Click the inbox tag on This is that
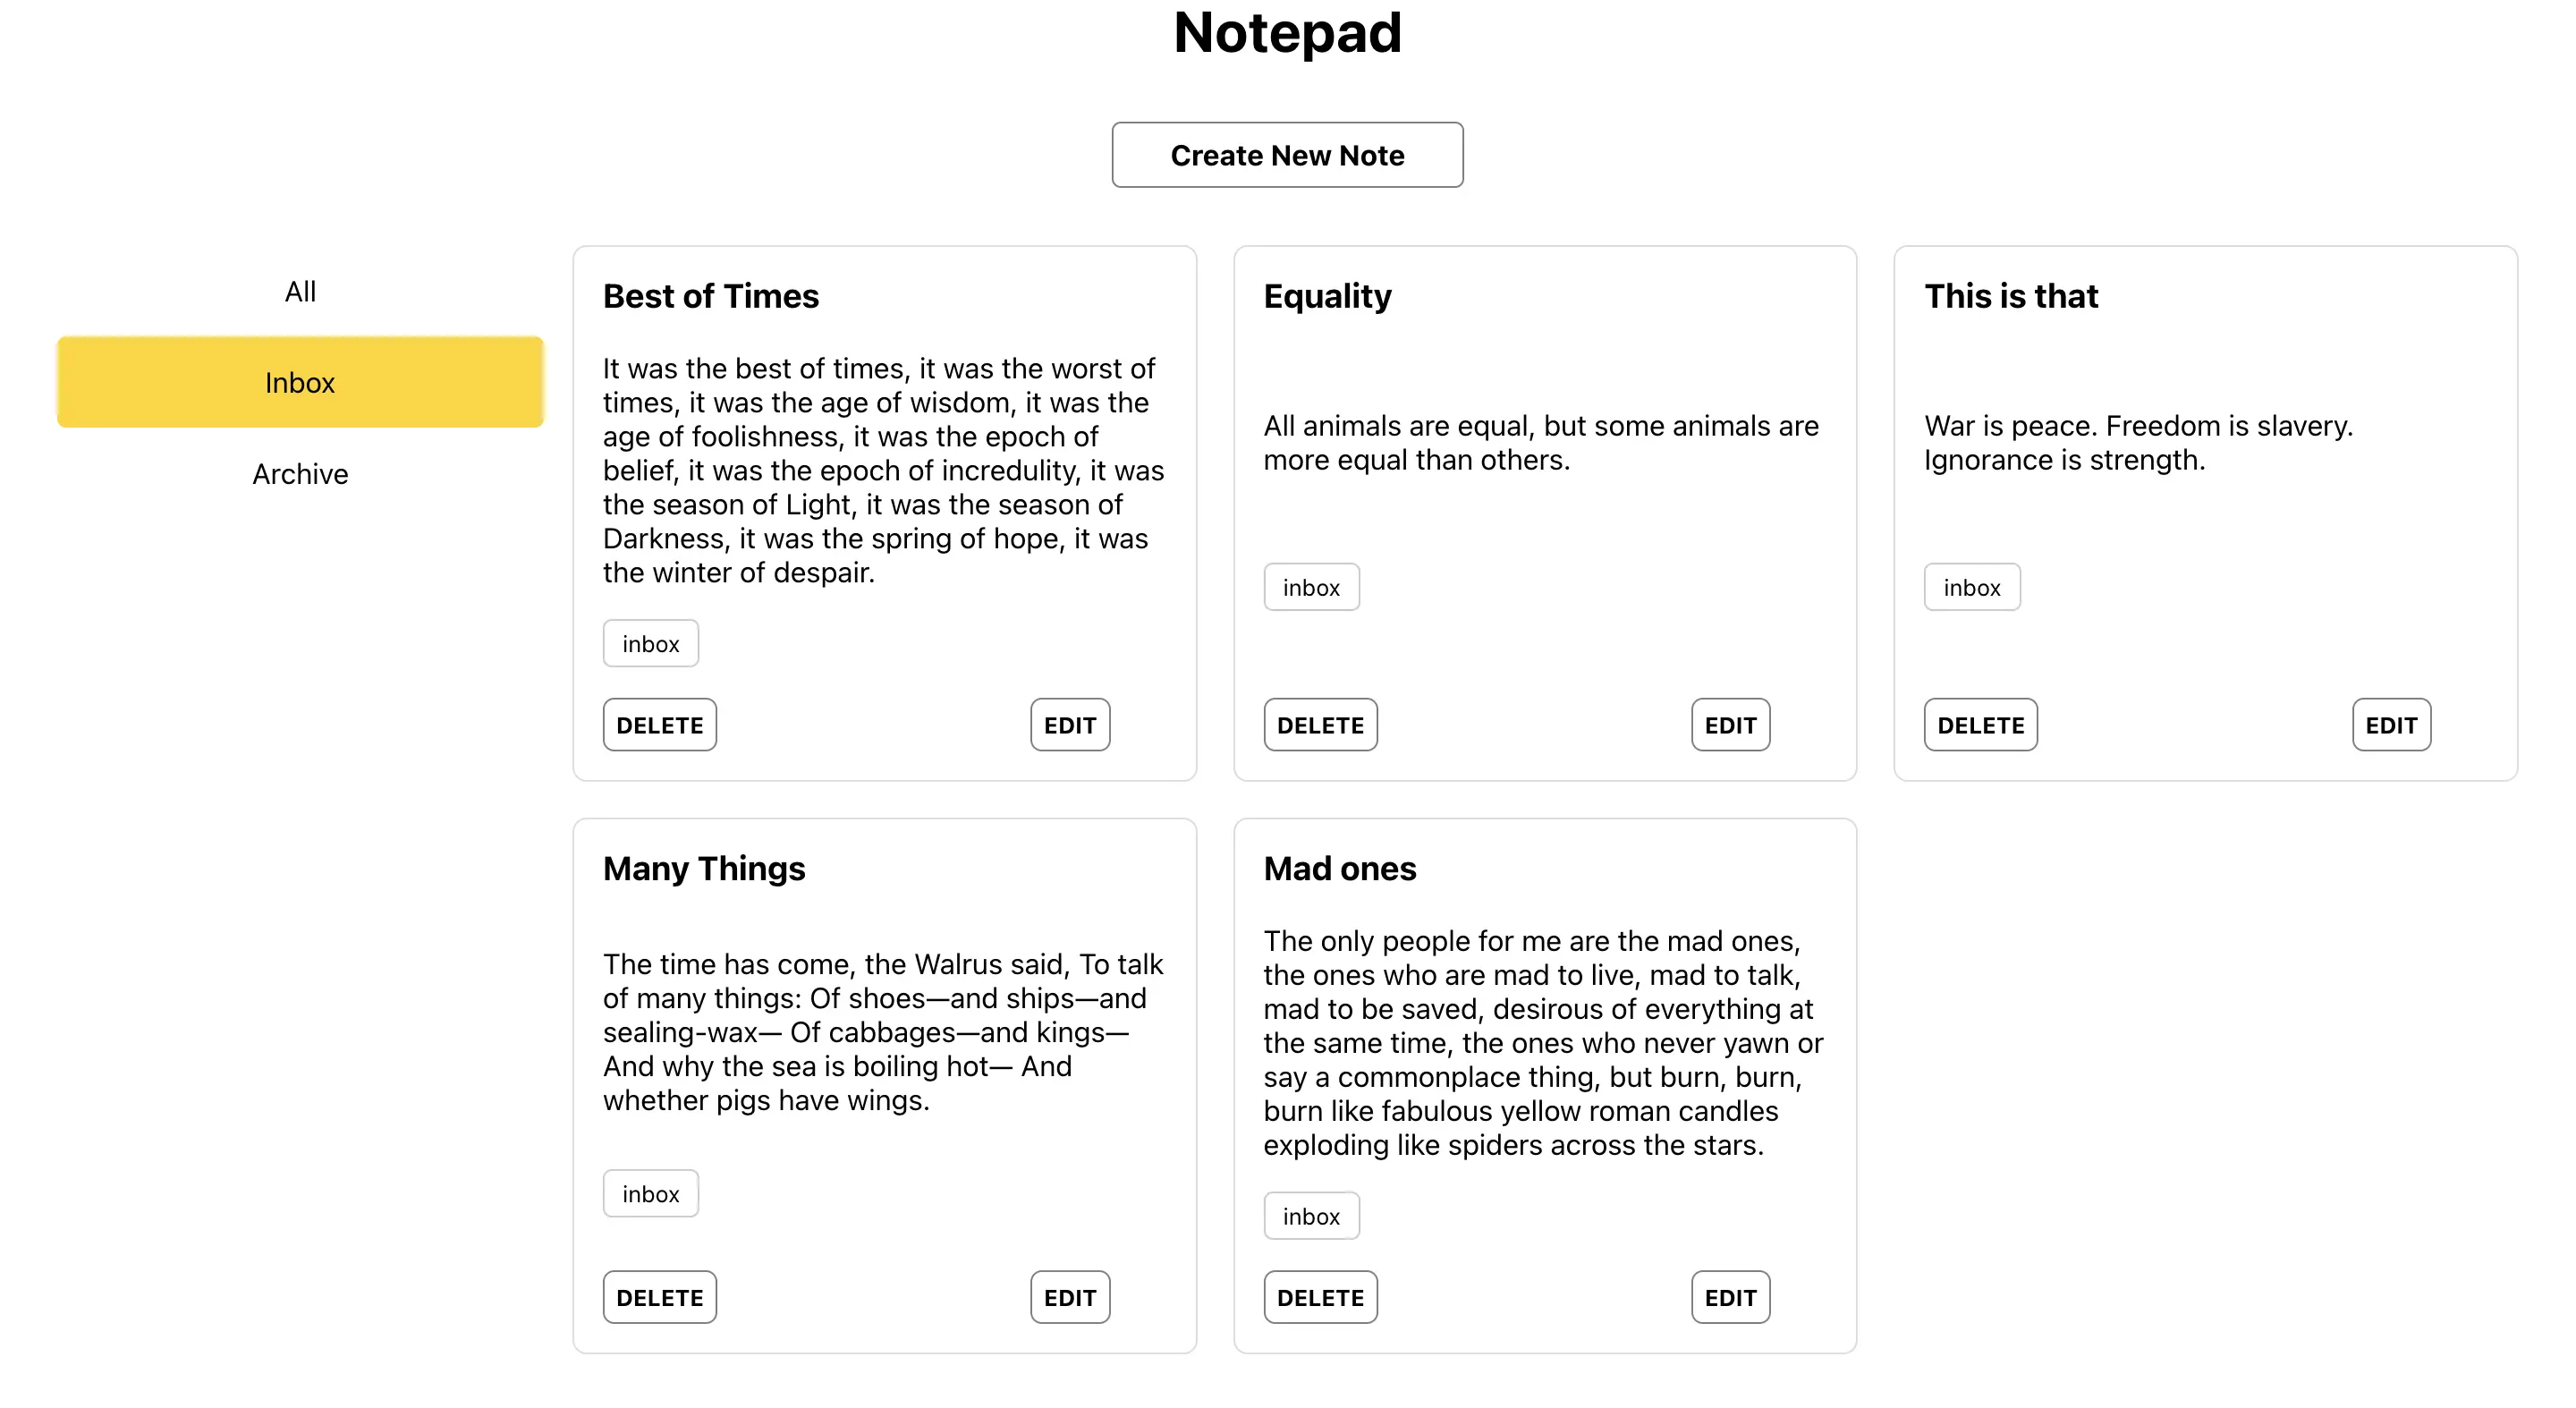Image resolution: width=2576 pixels, height=1408 pixels. (1973, 584)
